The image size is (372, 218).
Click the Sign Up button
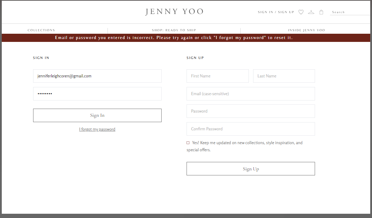tap(251, 169)
